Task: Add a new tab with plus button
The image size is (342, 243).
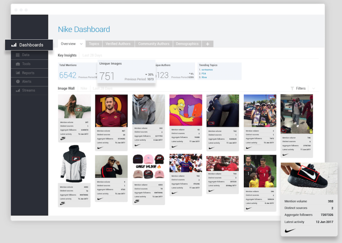Action: tap(208, 44)
